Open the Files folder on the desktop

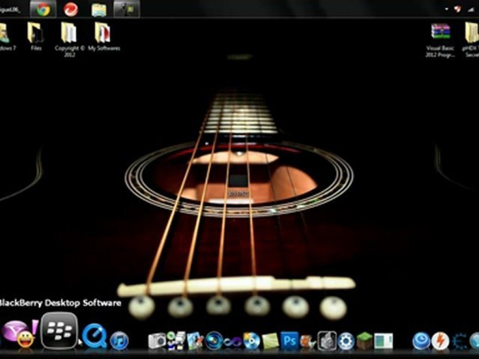pyautogui.click(x=36, y=36)
